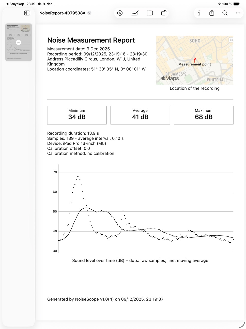The image size is (246, 329).
Task: Select the Recording duration: 13.9 s line
Action: 73,133
